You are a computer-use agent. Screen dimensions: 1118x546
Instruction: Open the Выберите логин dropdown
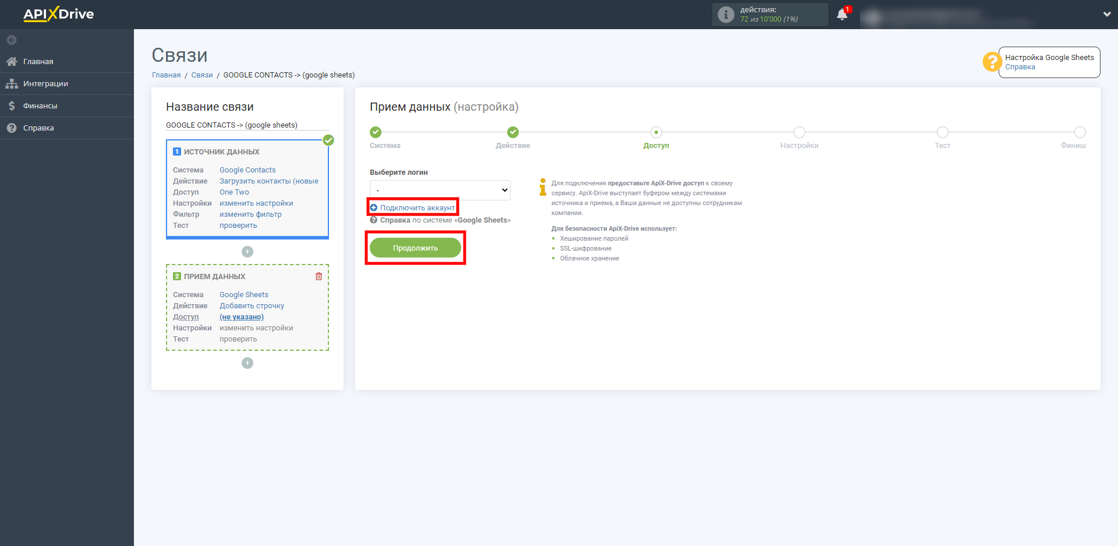point(440,190)
